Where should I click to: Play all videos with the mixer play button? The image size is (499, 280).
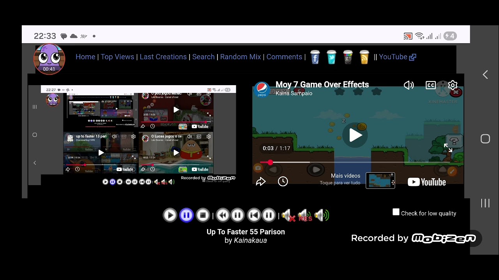[170, 215]
